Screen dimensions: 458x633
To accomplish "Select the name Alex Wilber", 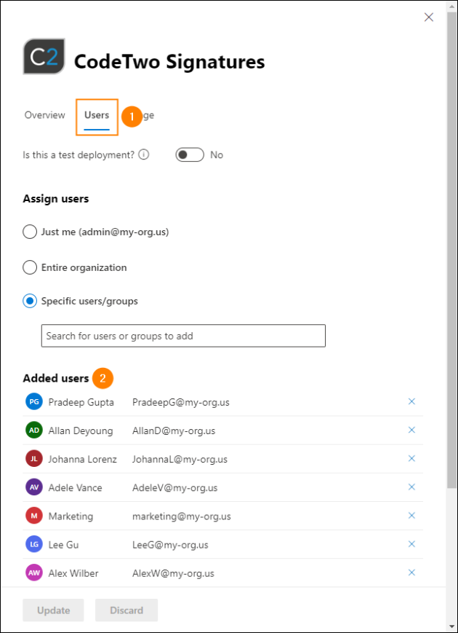I will pyautogui.click(x=73, y=573).
